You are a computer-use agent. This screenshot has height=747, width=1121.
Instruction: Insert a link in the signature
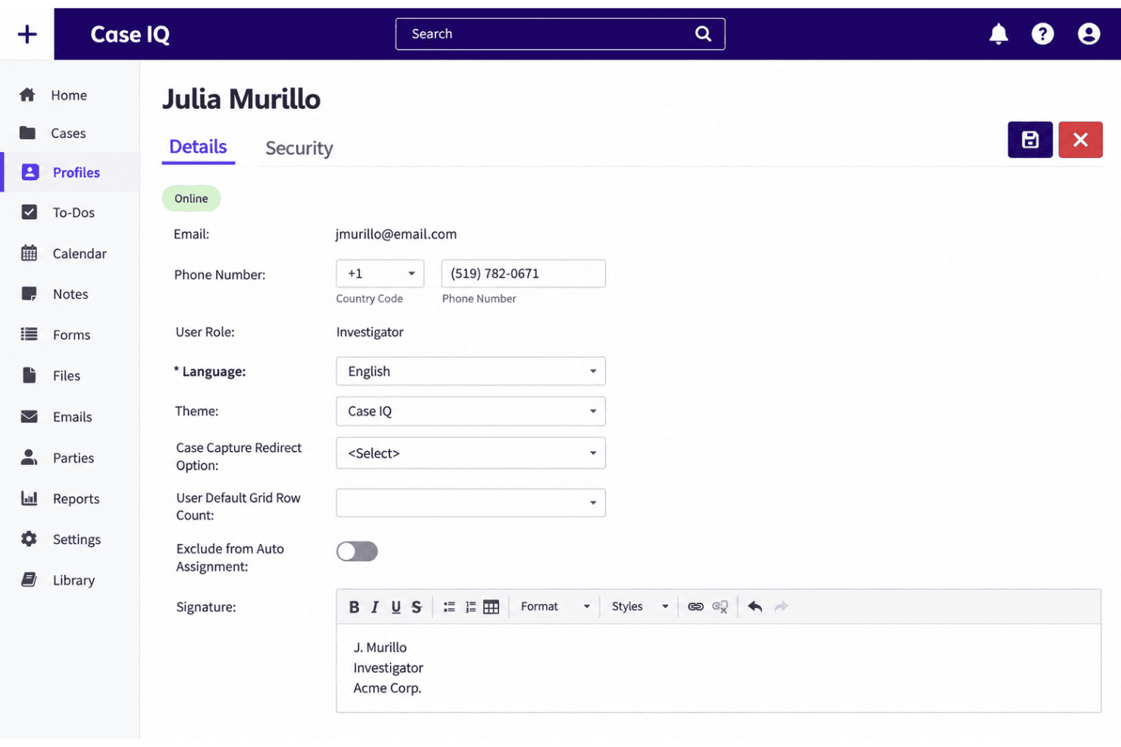coord(695,607)
